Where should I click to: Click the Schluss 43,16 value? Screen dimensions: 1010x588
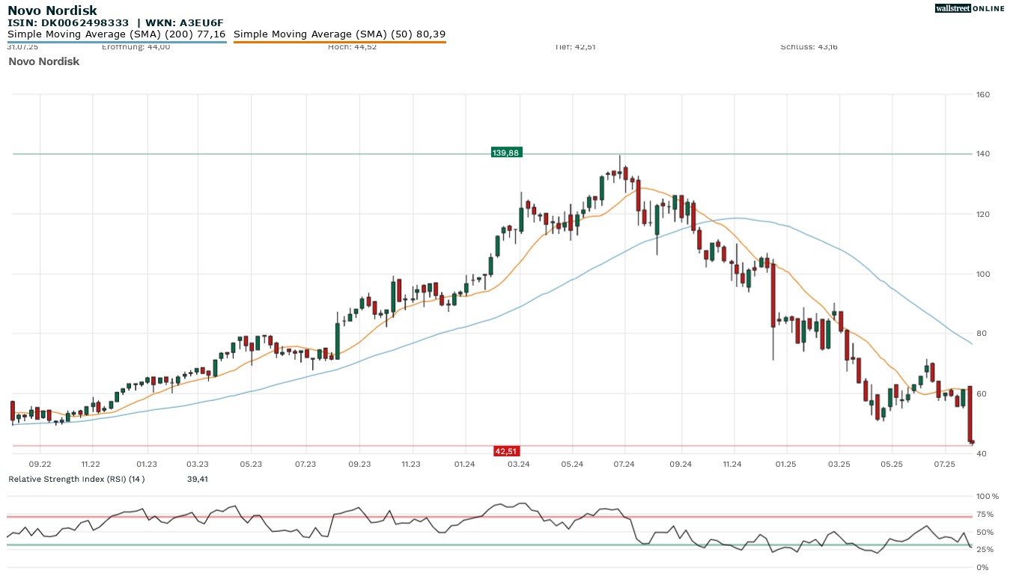coord(809,47)
